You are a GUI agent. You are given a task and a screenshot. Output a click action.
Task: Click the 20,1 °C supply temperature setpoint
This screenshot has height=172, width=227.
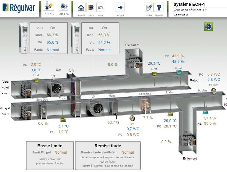pos(170,126)
